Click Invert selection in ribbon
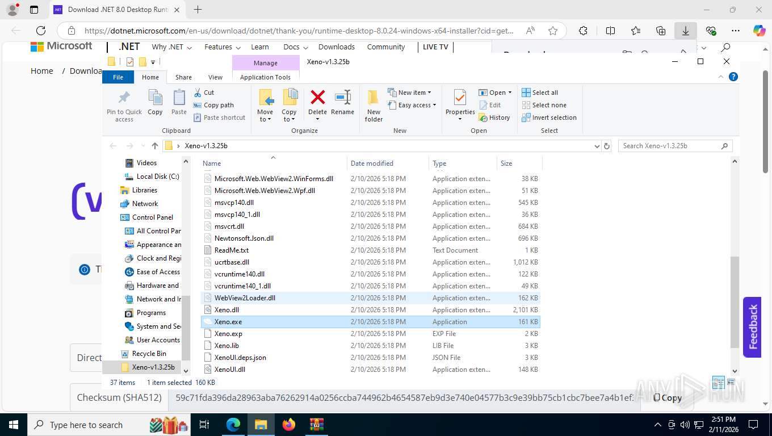Viewport: 772px width, 436px height. [x=549, y=118]
